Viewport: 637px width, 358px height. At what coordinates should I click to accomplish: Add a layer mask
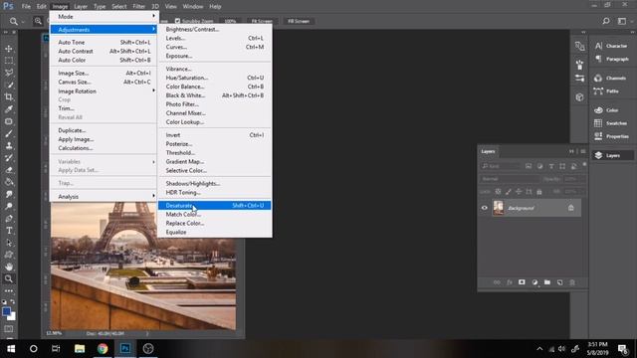tap(522, 282)
